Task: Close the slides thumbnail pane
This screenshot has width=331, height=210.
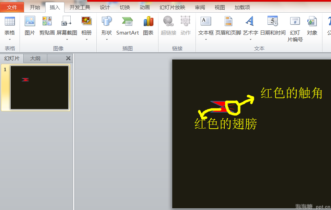Action: [x=68, y=58]
